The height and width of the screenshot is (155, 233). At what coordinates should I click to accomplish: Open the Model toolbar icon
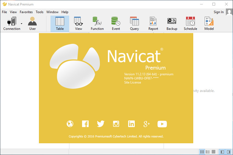(x=209, y=24)
